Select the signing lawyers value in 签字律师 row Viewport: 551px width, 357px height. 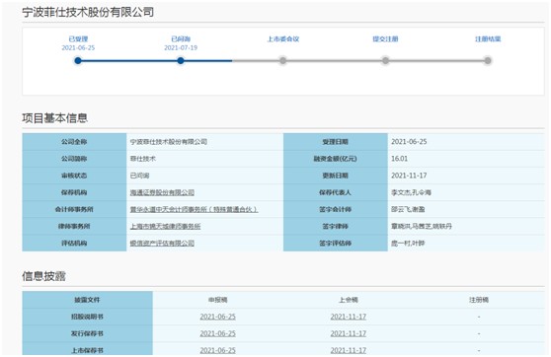422,227
